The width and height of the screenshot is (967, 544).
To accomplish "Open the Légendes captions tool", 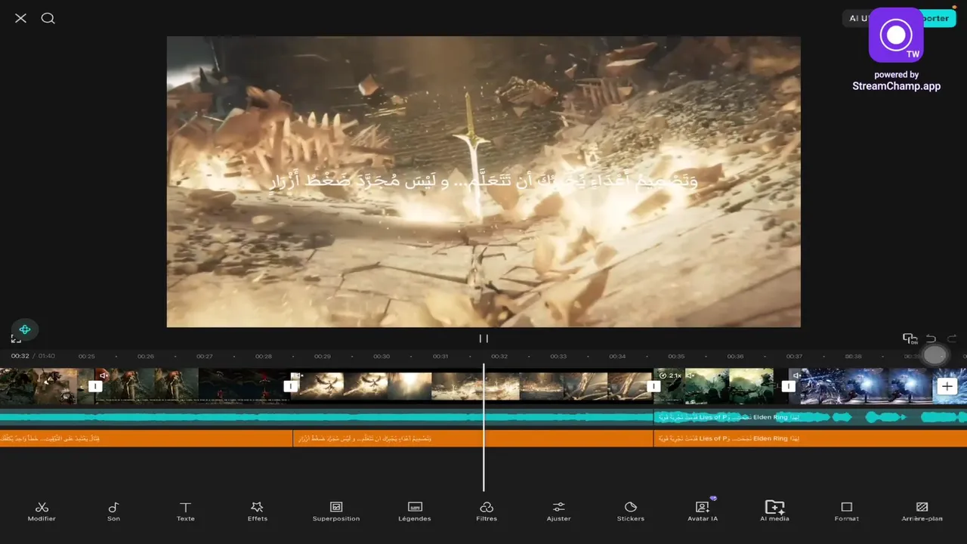I will [x=415, y=512].
